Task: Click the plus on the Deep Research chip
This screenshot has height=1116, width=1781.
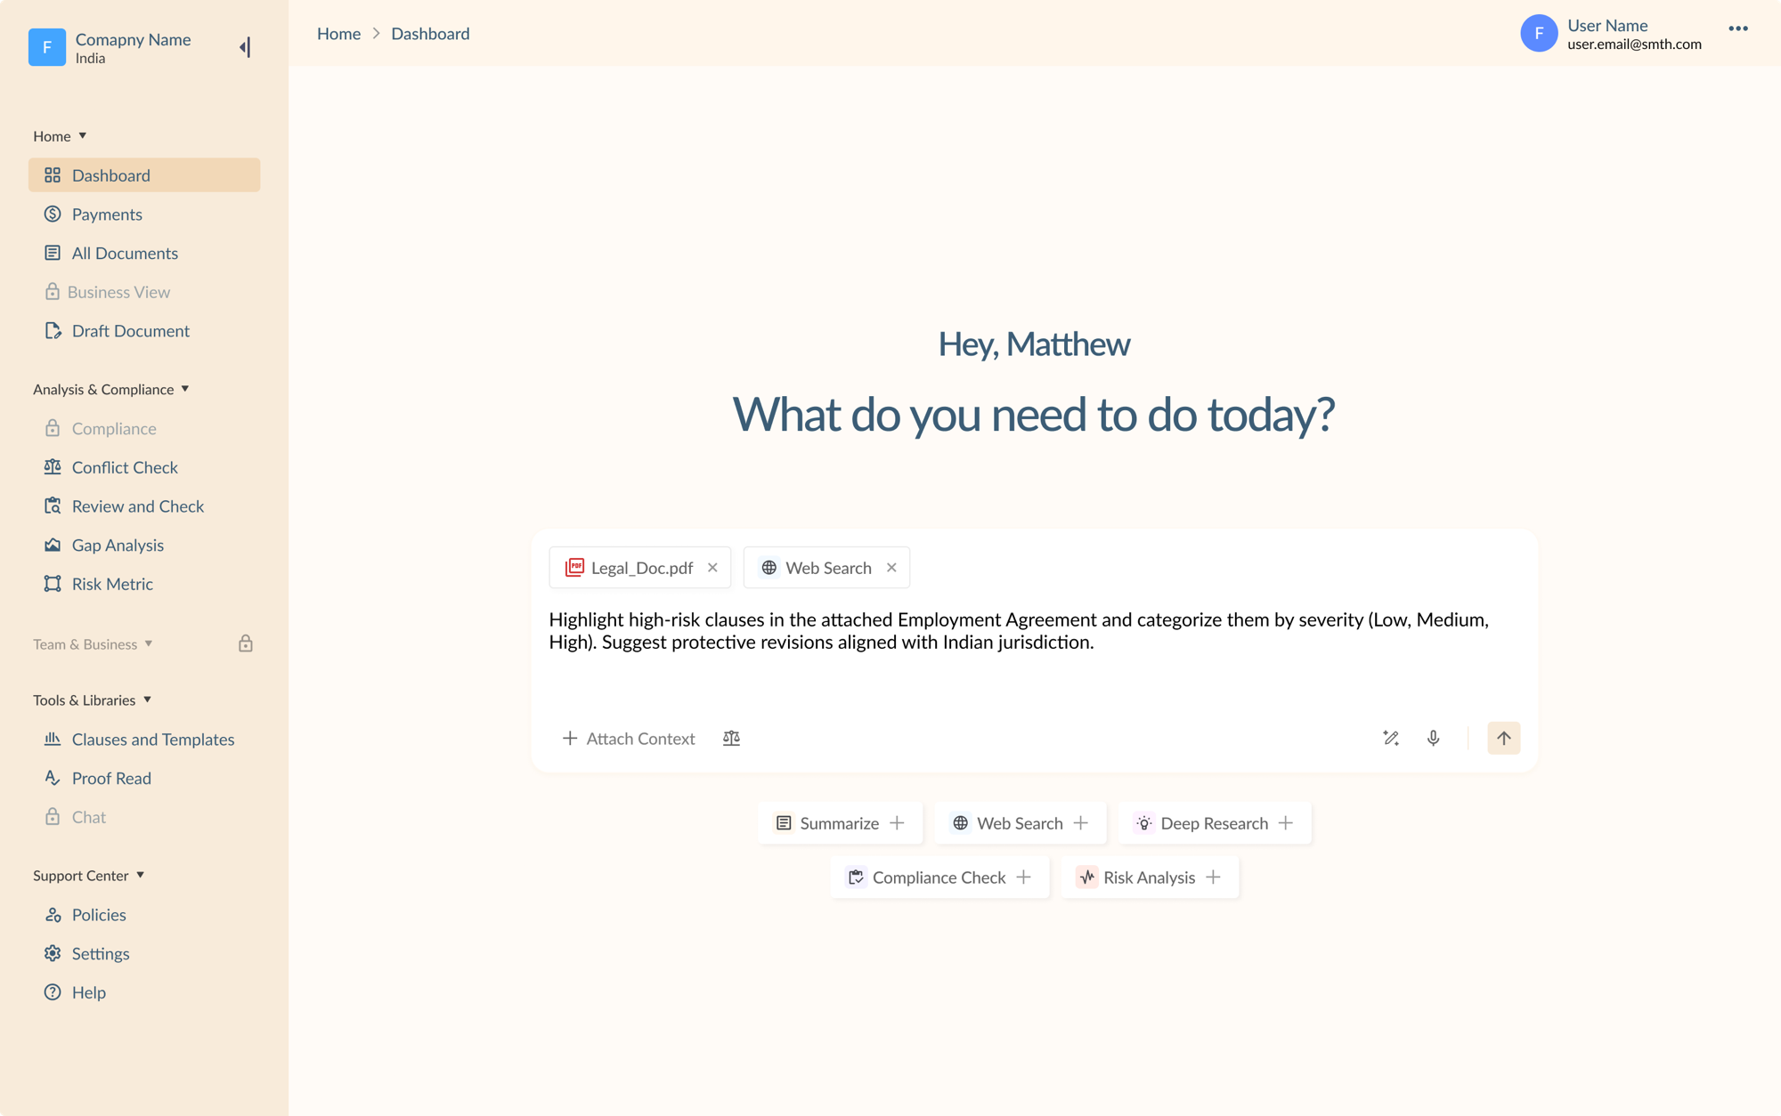Action: click(1285, 823)
